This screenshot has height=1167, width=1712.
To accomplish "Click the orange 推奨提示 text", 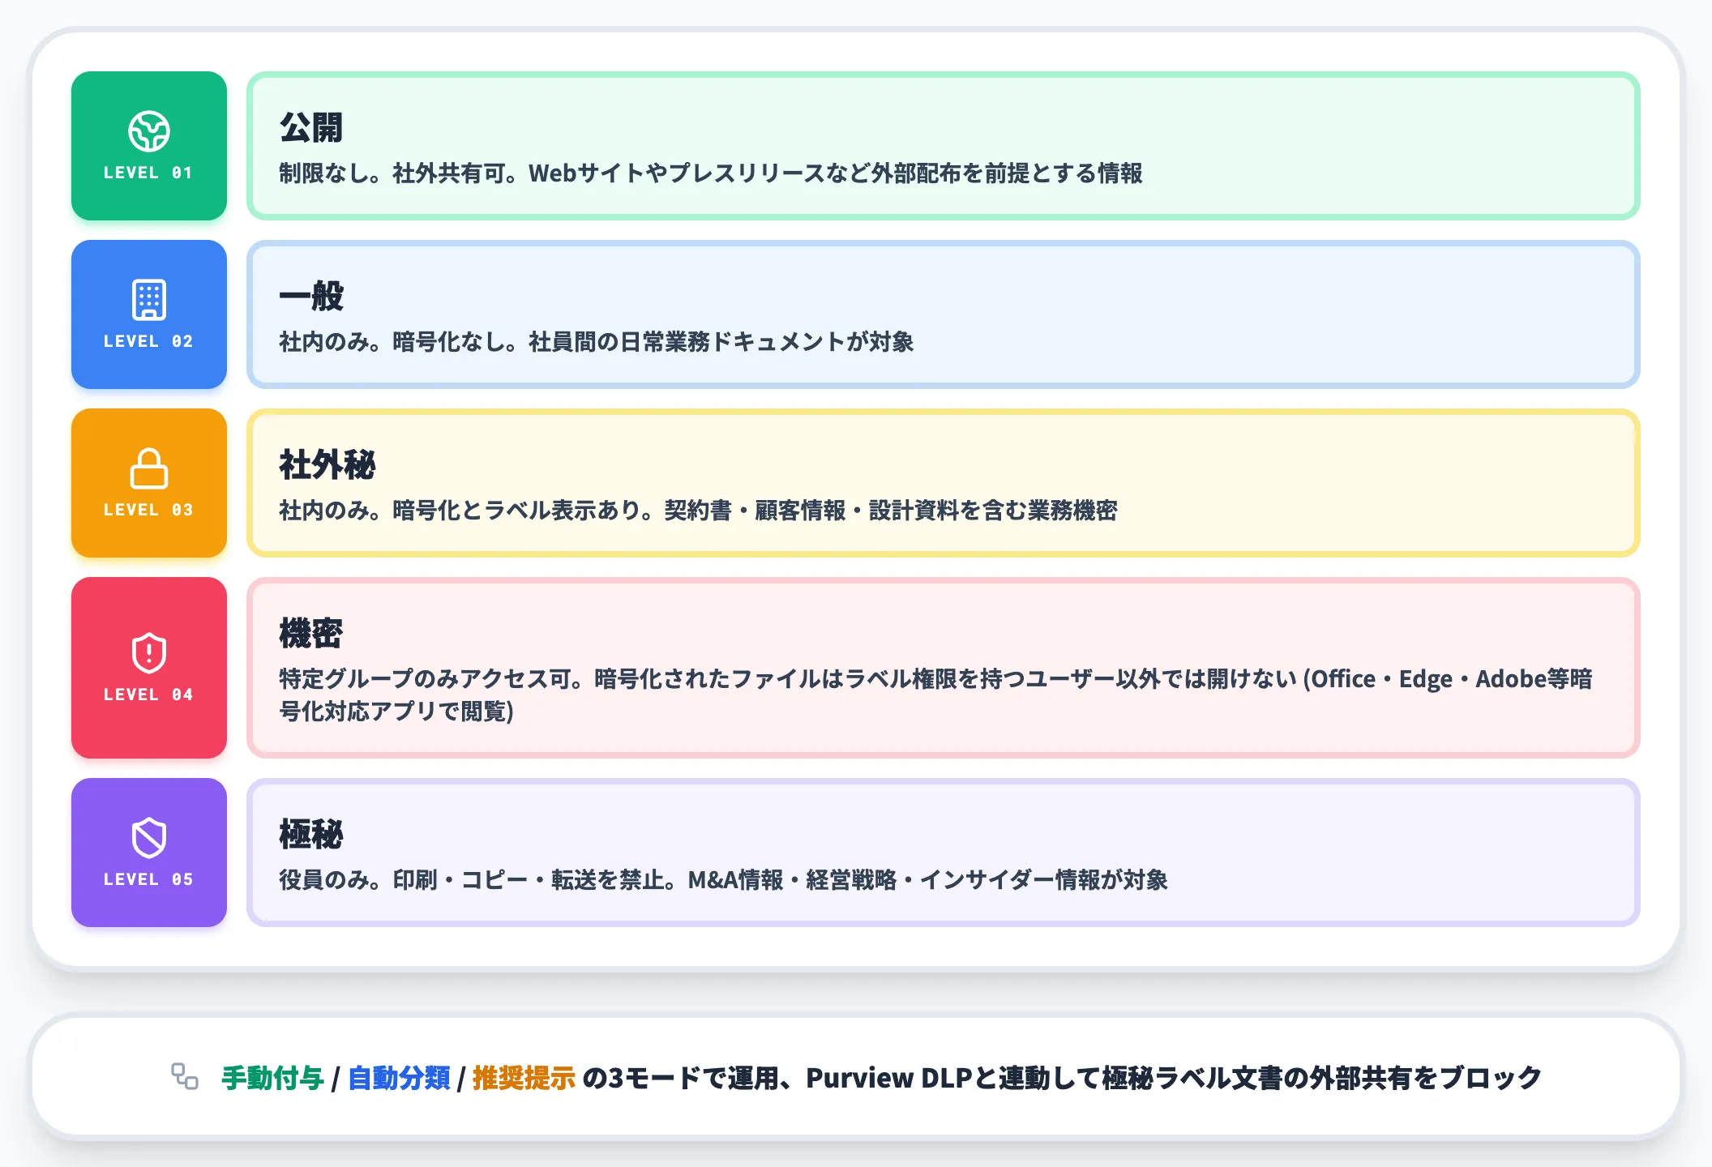I will [524, 1078].
